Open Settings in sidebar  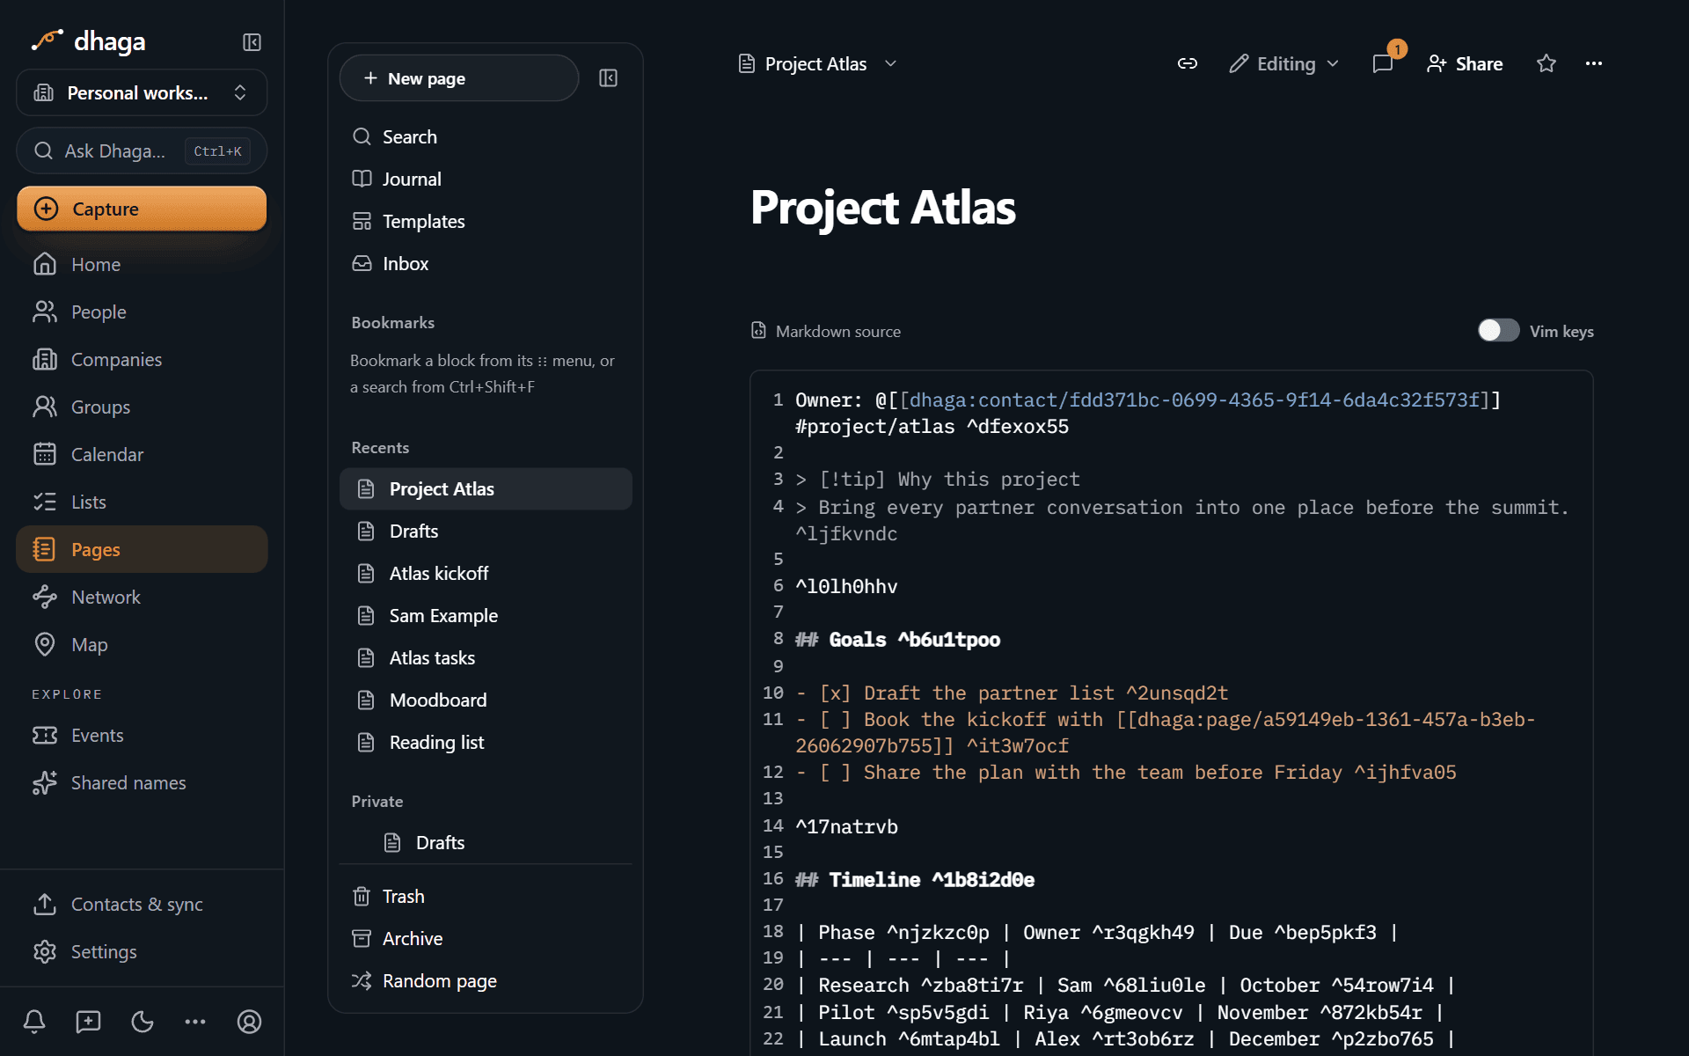pos(142,951)
